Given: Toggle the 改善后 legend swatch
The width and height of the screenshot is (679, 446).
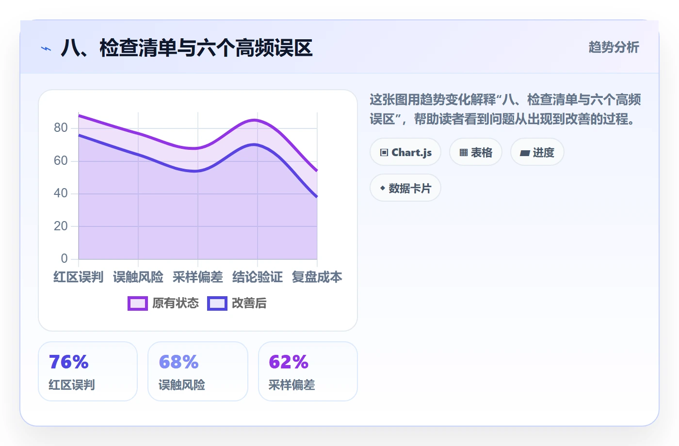Looking at the screenshot, I should (x=217, y=303).
